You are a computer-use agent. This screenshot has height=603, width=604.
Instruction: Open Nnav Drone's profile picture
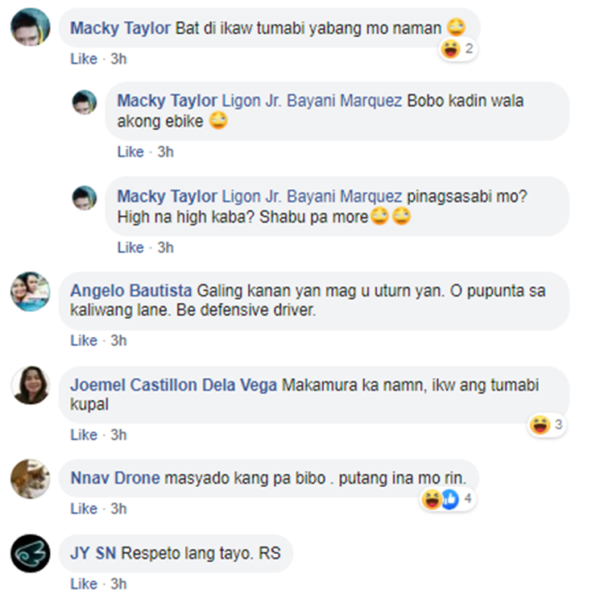pos(31,479)
